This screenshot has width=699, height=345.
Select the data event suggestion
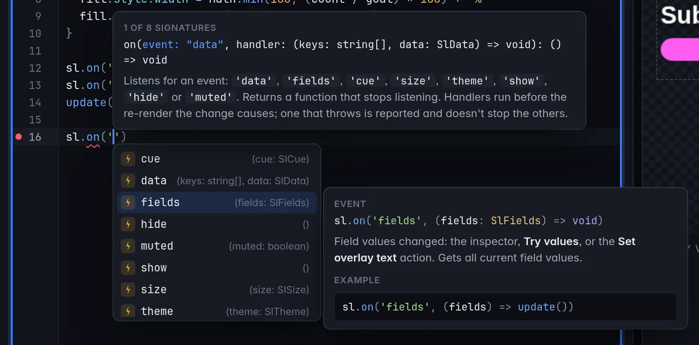pos(217,181)
